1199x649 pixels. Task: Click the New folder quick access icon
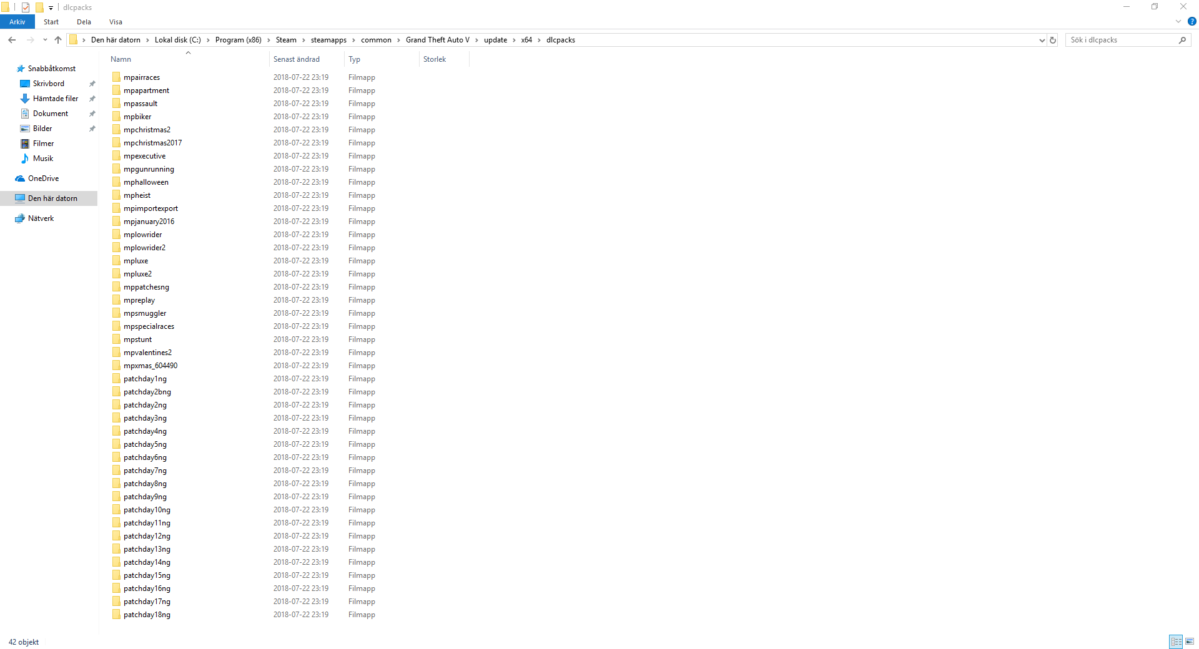(x=39, y=7)
